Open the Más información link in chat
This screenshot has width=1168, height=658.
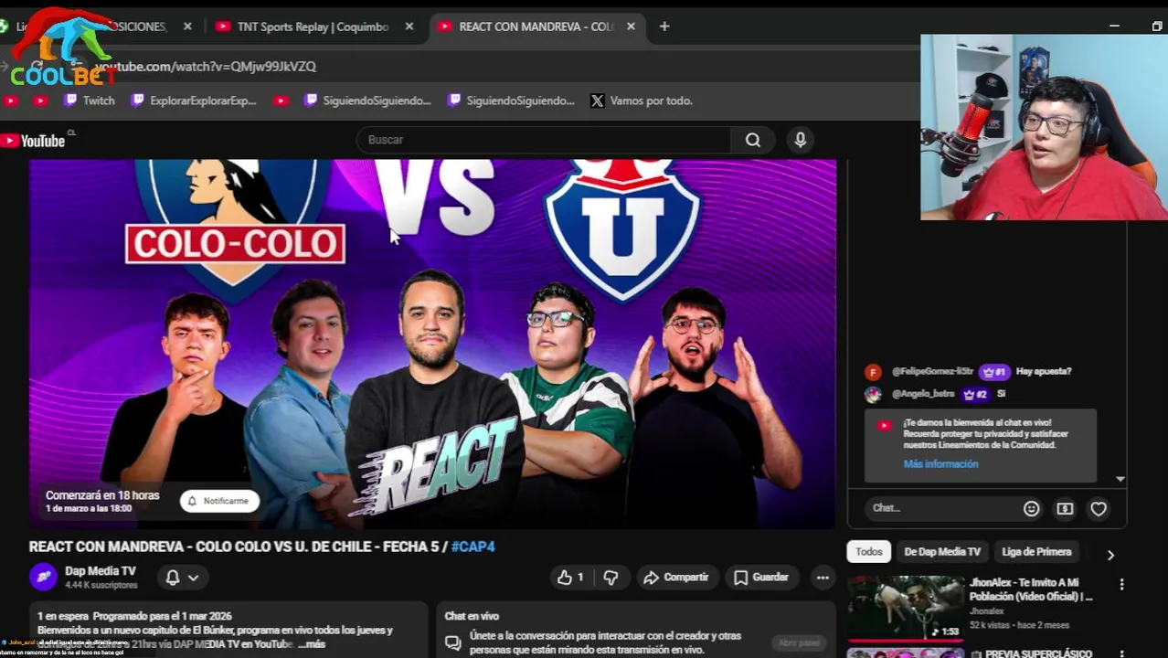940,464
